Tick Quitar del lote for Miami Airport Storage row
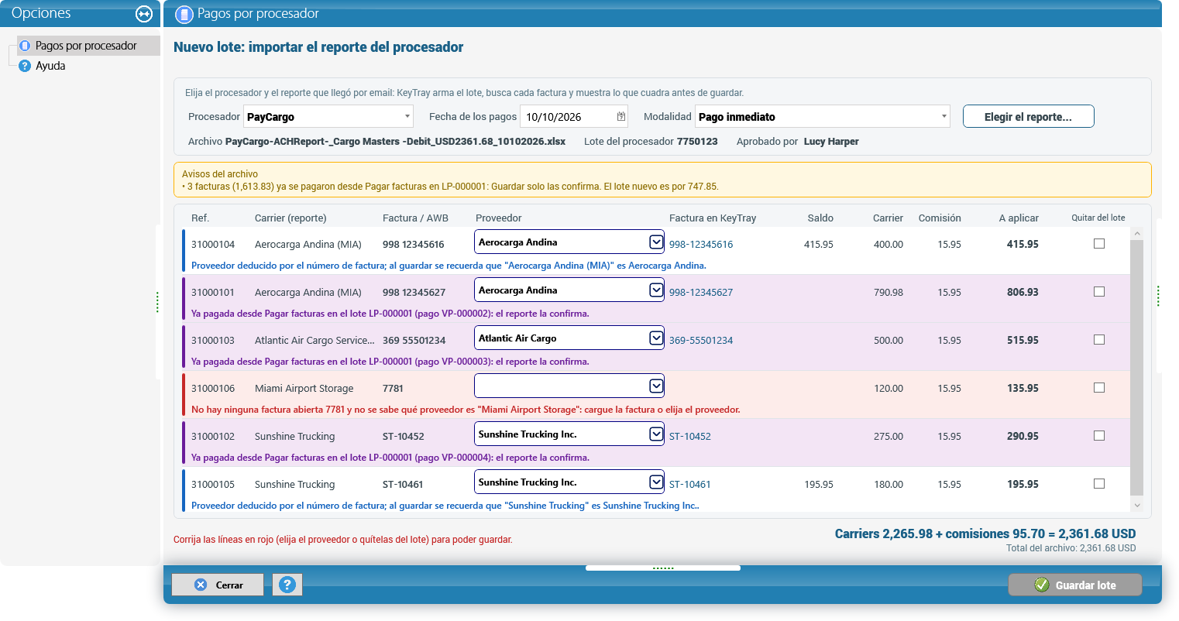The image size is (1179, 621). (1099, 387)
